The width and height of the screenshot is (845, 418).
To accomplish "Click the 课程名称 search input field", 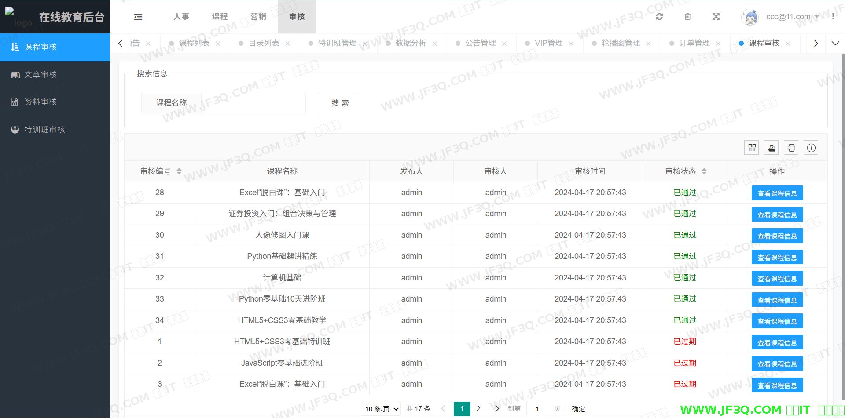I will pyautogui.click(x=253, y=103).
